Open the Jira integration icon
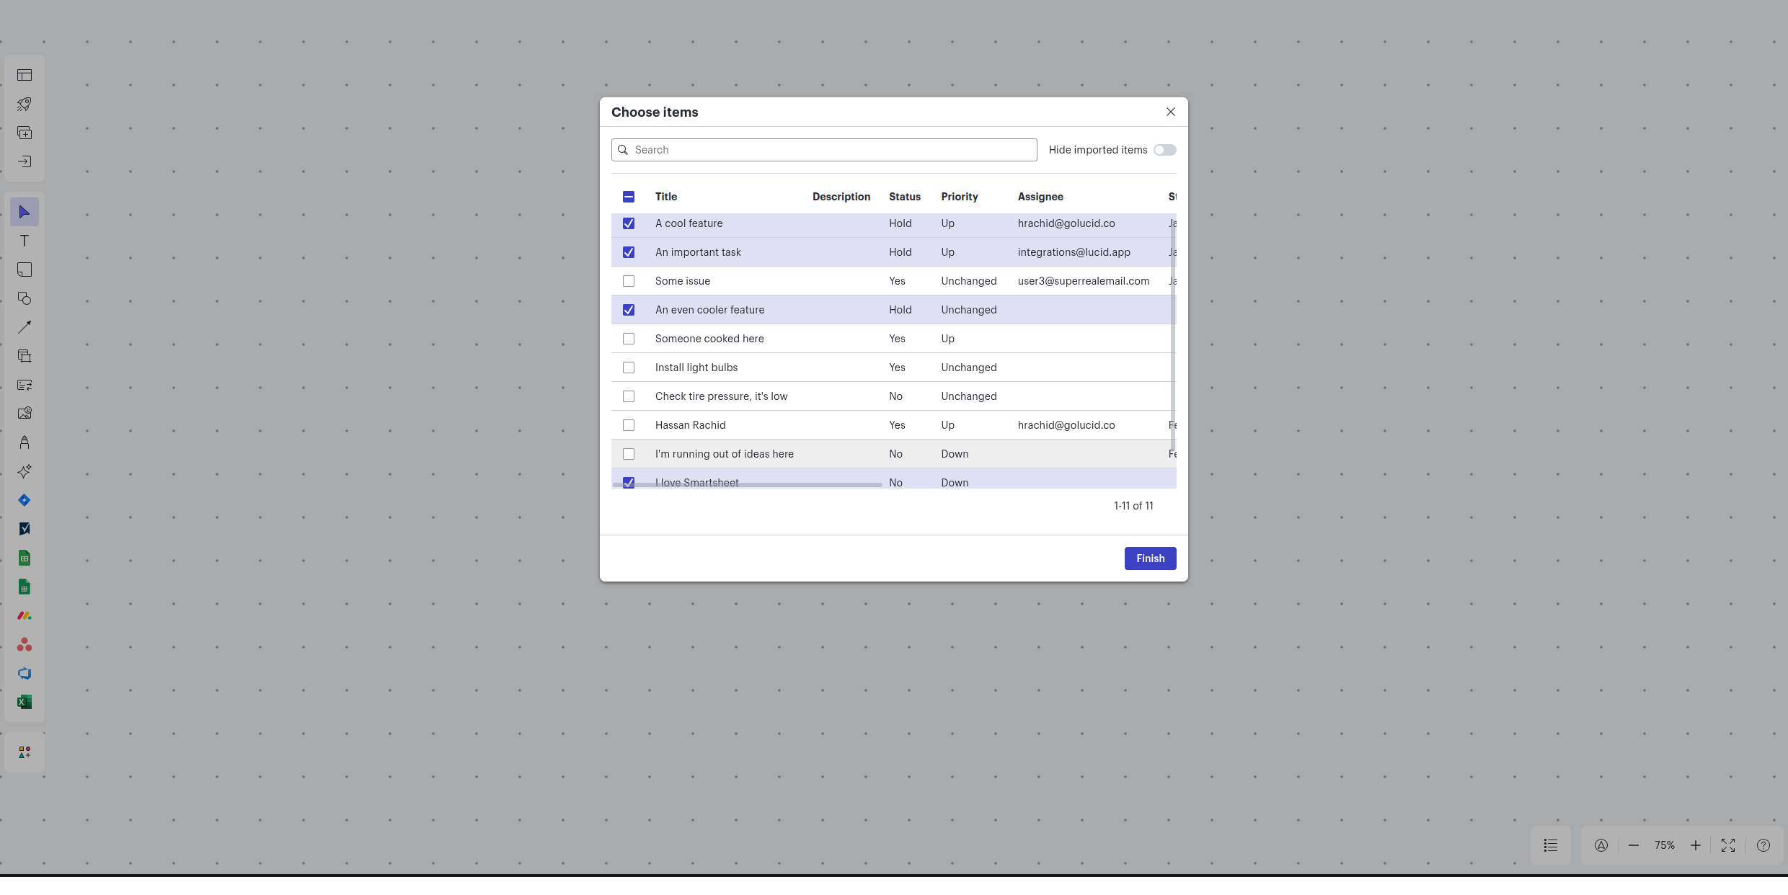 [x=25, y=500]
